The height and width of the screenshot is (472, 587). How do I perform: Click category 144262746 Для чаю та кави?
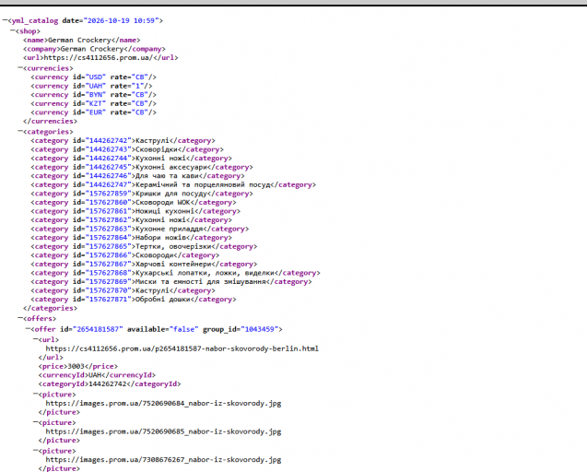pyautogui.click(x=138, y=176)
